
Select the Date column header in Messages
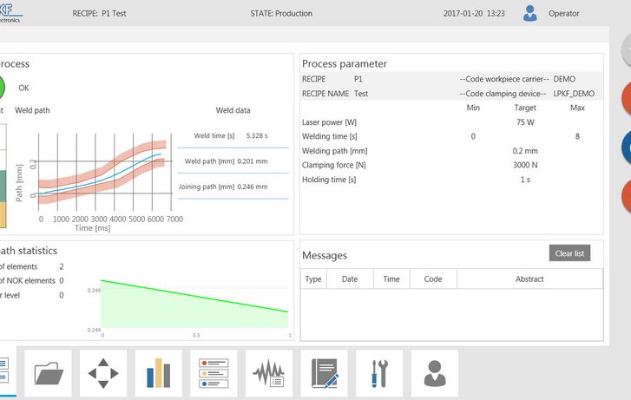350,279
